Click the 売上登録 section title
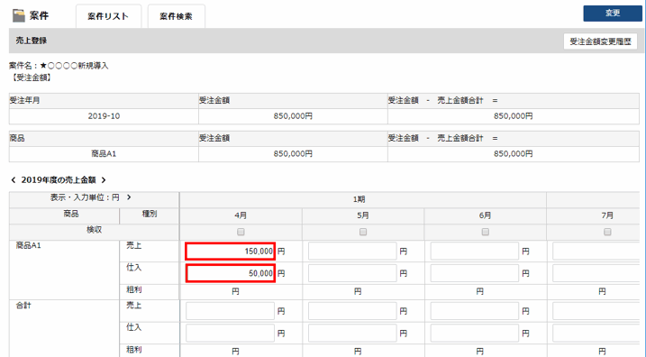The image size is (646, 357). tap(32, 41)
